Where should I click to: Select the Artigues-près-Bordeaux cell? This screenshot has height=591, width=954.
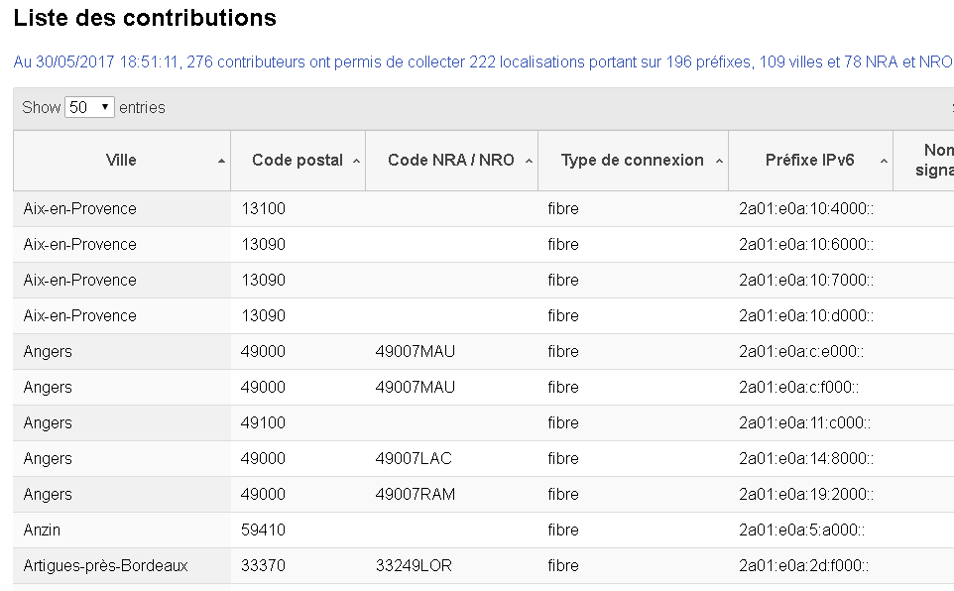[105, 565]
